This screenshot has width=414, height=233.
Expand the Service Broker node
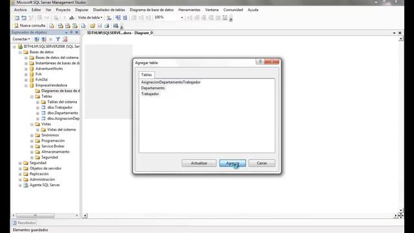pyautogui.click(x=32, y=146)
